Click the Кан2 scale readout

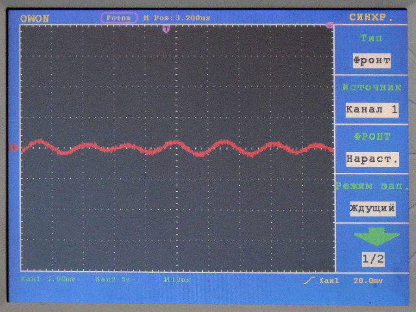pyautogui.click(x=105, y=280)
